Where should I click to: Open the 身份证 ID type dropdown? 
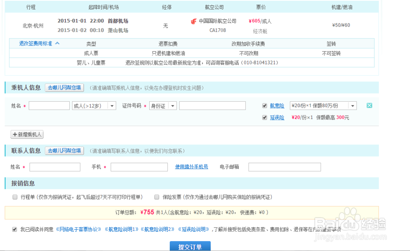173,105
